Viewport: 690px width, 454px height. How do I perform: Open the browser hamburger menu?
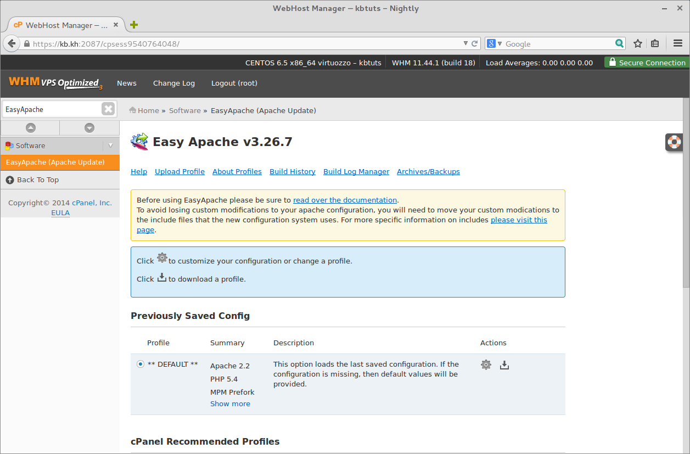click(x=678, y=44)
